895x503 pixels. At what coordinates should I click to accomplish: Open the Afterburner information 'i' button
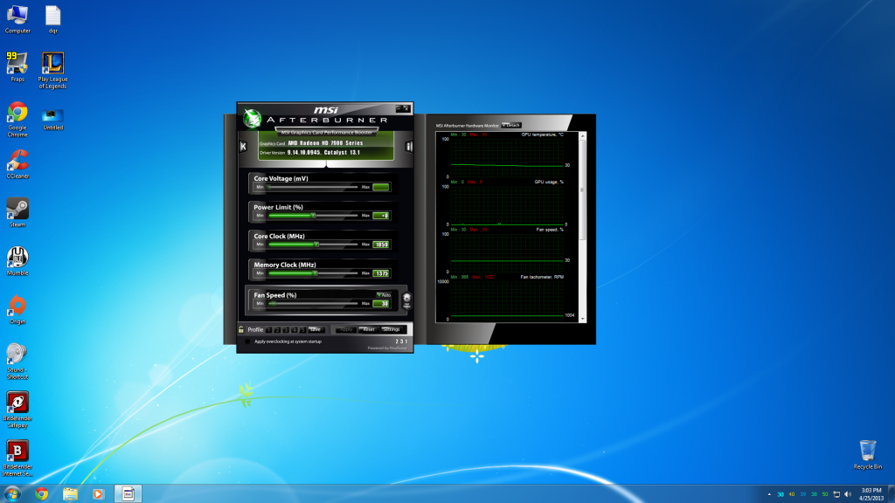click(409, 147)
